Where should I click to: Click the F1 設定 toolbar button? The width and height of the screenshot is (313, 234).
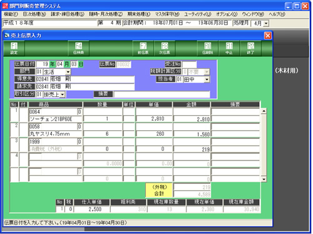[14, 48]
